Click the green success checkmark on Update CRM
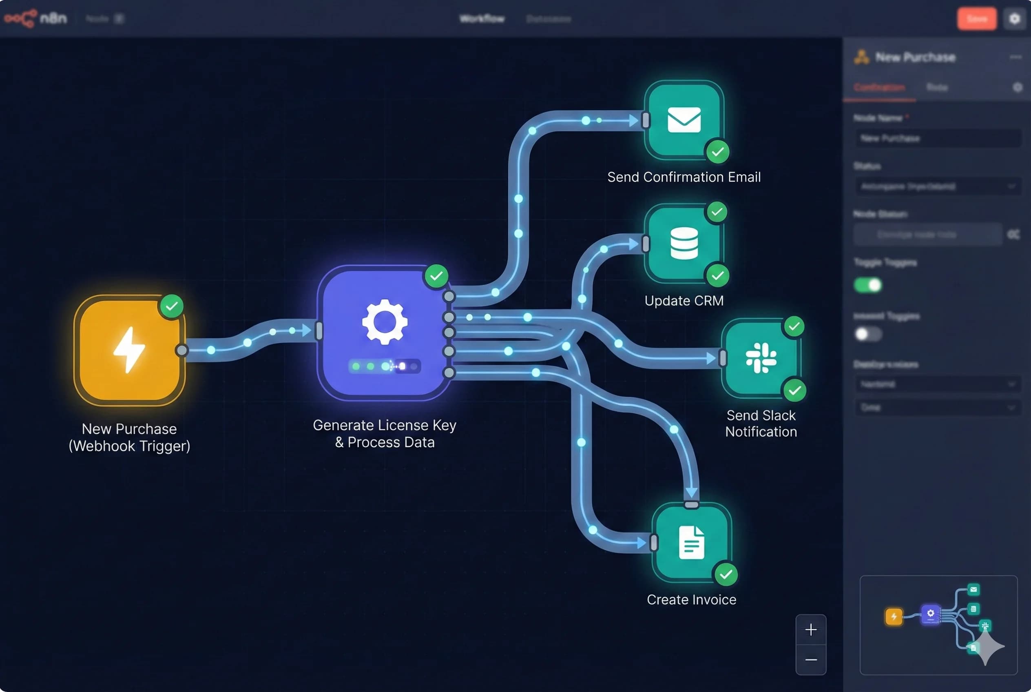 click(716, 212)
